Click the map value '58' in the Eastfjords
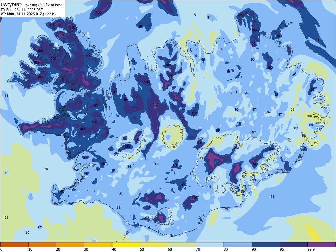 coord(292,109)
